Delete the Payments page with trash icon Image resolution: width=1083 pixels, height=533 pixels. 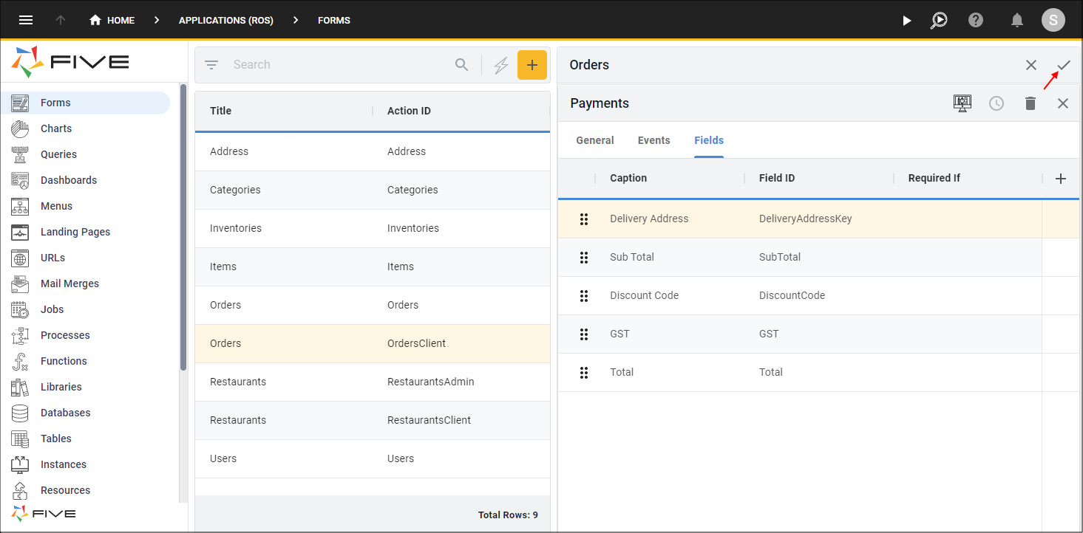(x=1031, y=103)
